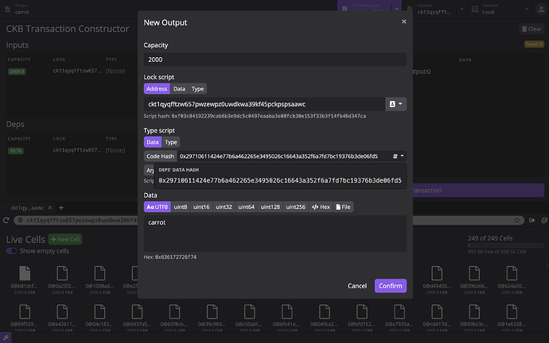The height and width of the screenshot is (343, 549).
Task: Select live cell 0@1008ad...
Action: click(99, 279)
